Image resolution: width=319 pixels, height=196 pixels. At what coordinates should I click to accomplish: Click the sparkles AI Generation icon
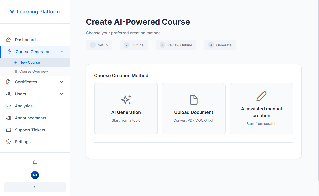pos(126,100)
